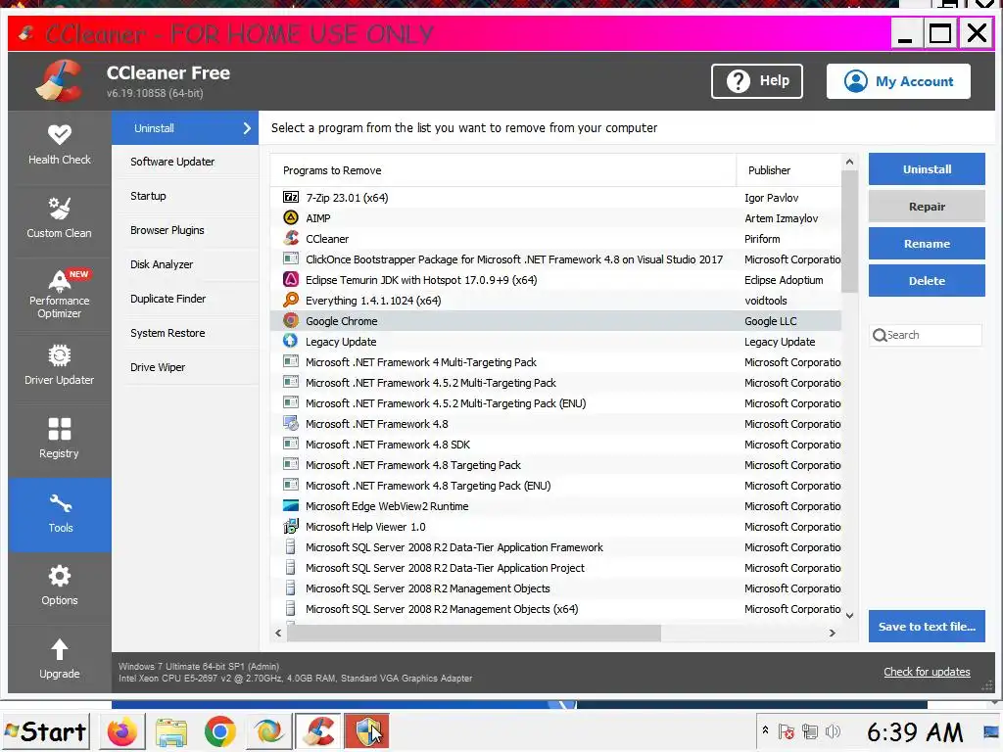Click the Legacy Update program icon
This screenshot has height=752, width=1003.
291,341
